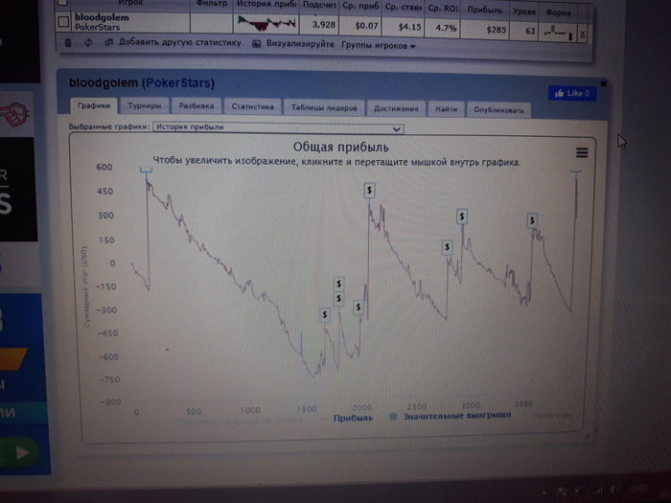Image resolution: width=671 pixels, height=503 pixels.
Task: Open the volume icon in the system tray
Action: click(614, 491)
